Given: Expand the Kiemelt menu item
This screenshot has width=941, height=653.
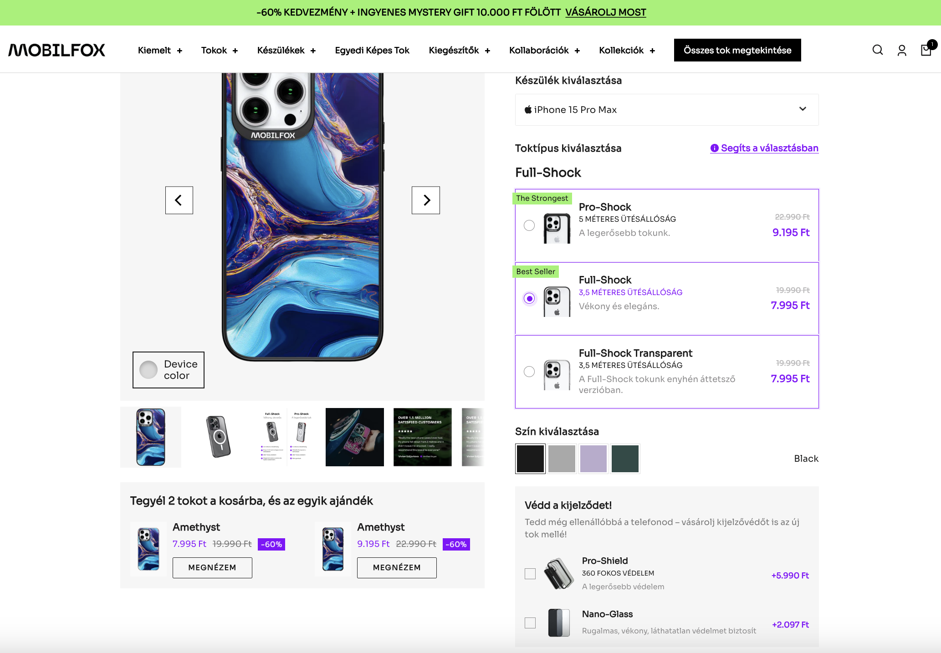Looking at the screenshot, I should [160, 50].
